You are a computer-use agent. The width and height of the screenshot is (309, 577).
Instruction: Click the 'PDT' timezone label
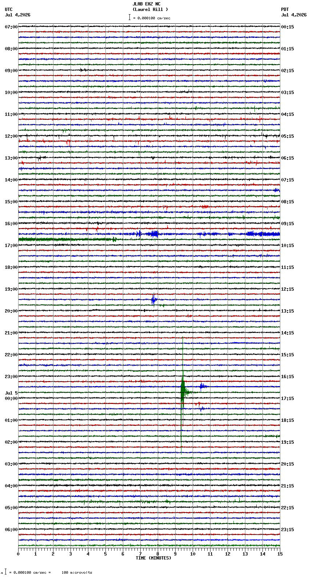[x=285, y=9]
